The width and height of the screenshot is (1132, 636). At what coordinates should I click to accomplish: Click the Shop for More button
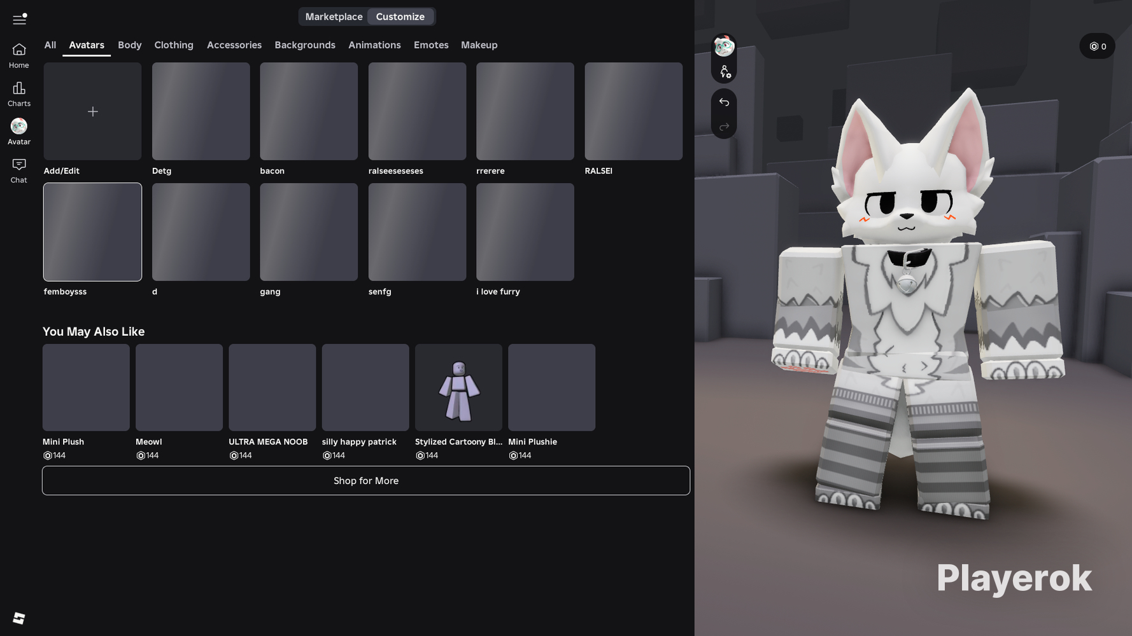(366, 481)
